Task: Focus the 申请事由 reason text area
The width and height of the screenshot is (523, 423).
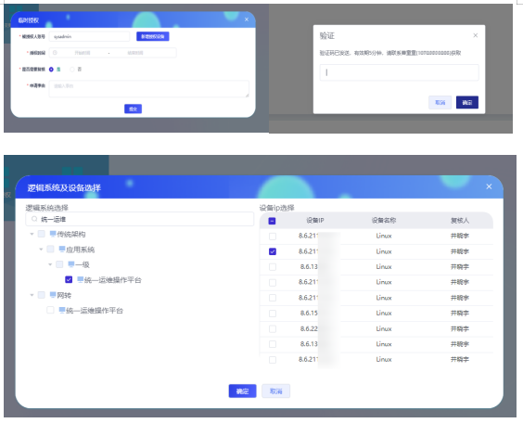Action: tap(148, 89)
